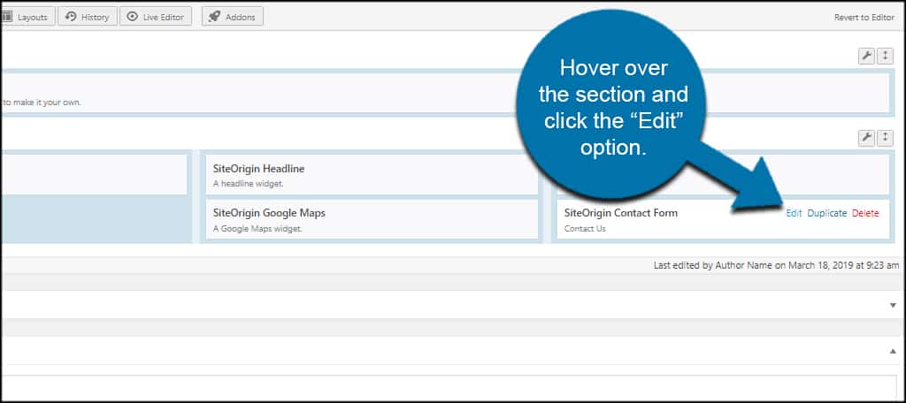Open the Layouts button
Screen dimensions: 906x403
tap(27, 17)
